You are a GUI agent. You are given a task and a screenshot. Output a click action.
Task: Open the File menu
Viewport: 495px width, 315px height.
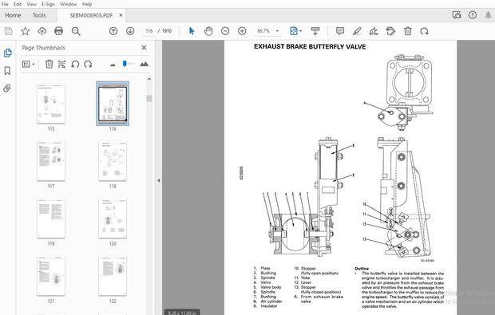(5, 4)
